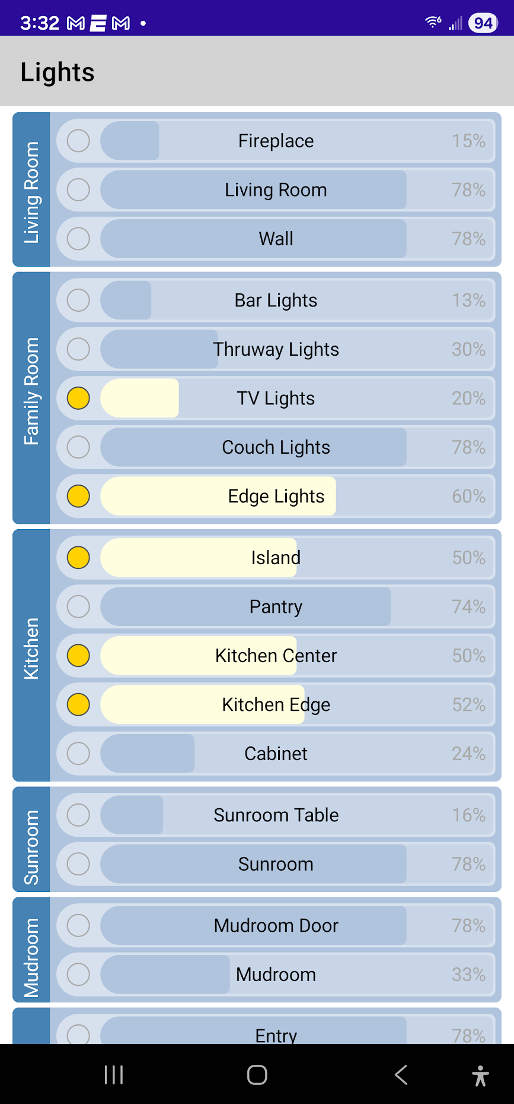Adjust the Couch Lights brightness bar
This screenshot has width=514, height=1104.
(296, 447)
